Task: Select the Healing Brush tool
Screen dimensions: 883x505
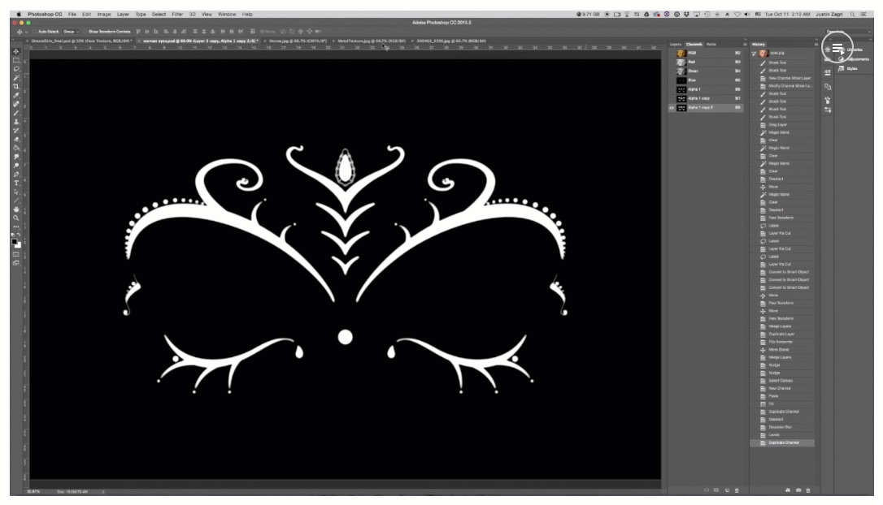Action: (x=16, y=104)
